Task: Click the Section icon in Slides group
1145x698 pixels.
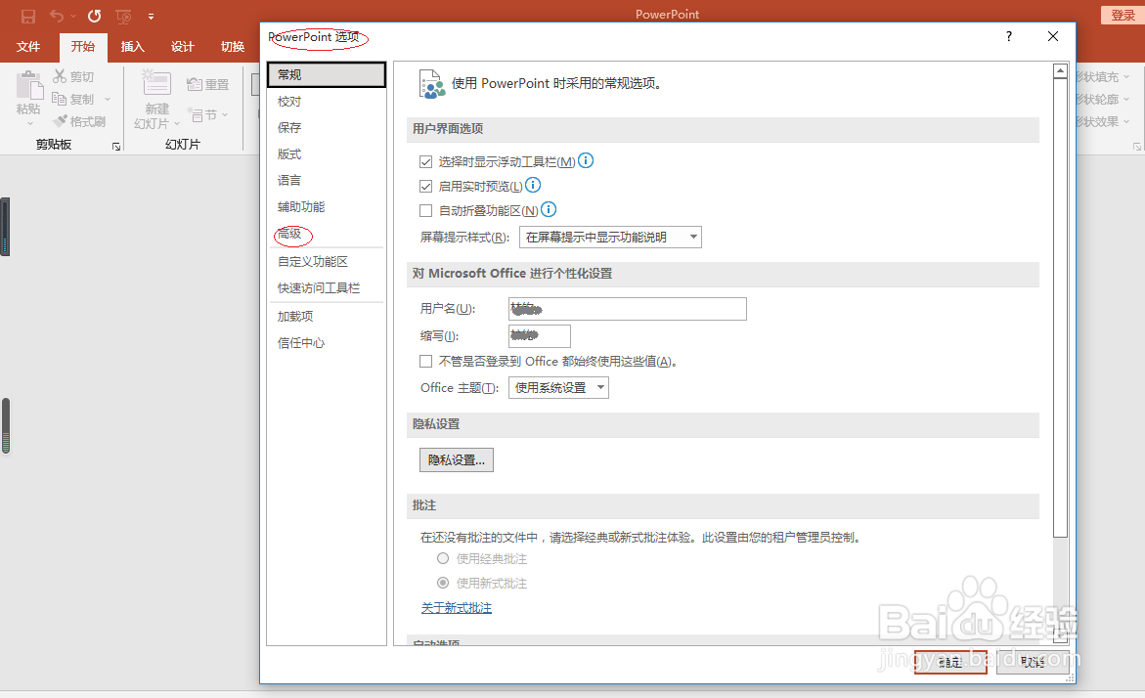Action: point(195,114)
